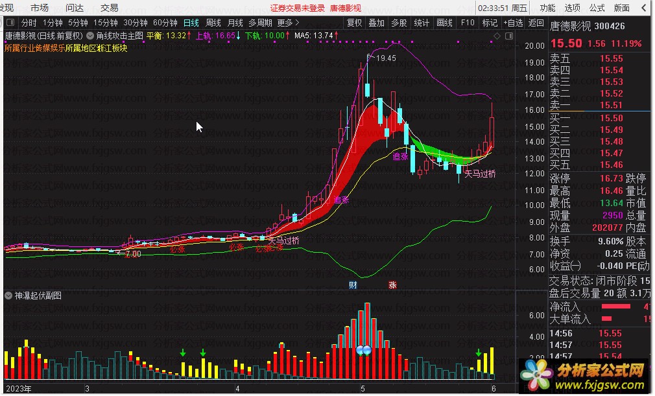Click the 所属行业传媒娱乐 label
This screenshot has width=655, height=396.
(x=34, y=49)
